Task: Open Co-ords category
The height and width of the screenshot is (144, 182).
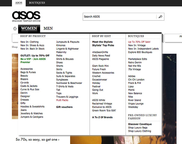Action: 25,83
